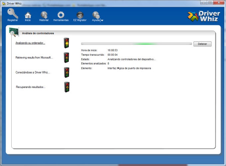Launch the EZ Migrator icon
The width and height of the screenshot is (226, 166).
click(x=80, y=15)
